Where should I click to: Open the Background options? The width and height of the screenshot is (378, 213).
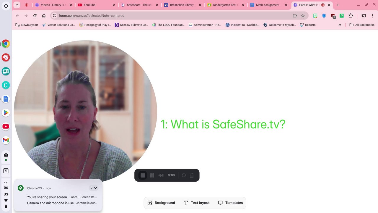click(161, 203)
